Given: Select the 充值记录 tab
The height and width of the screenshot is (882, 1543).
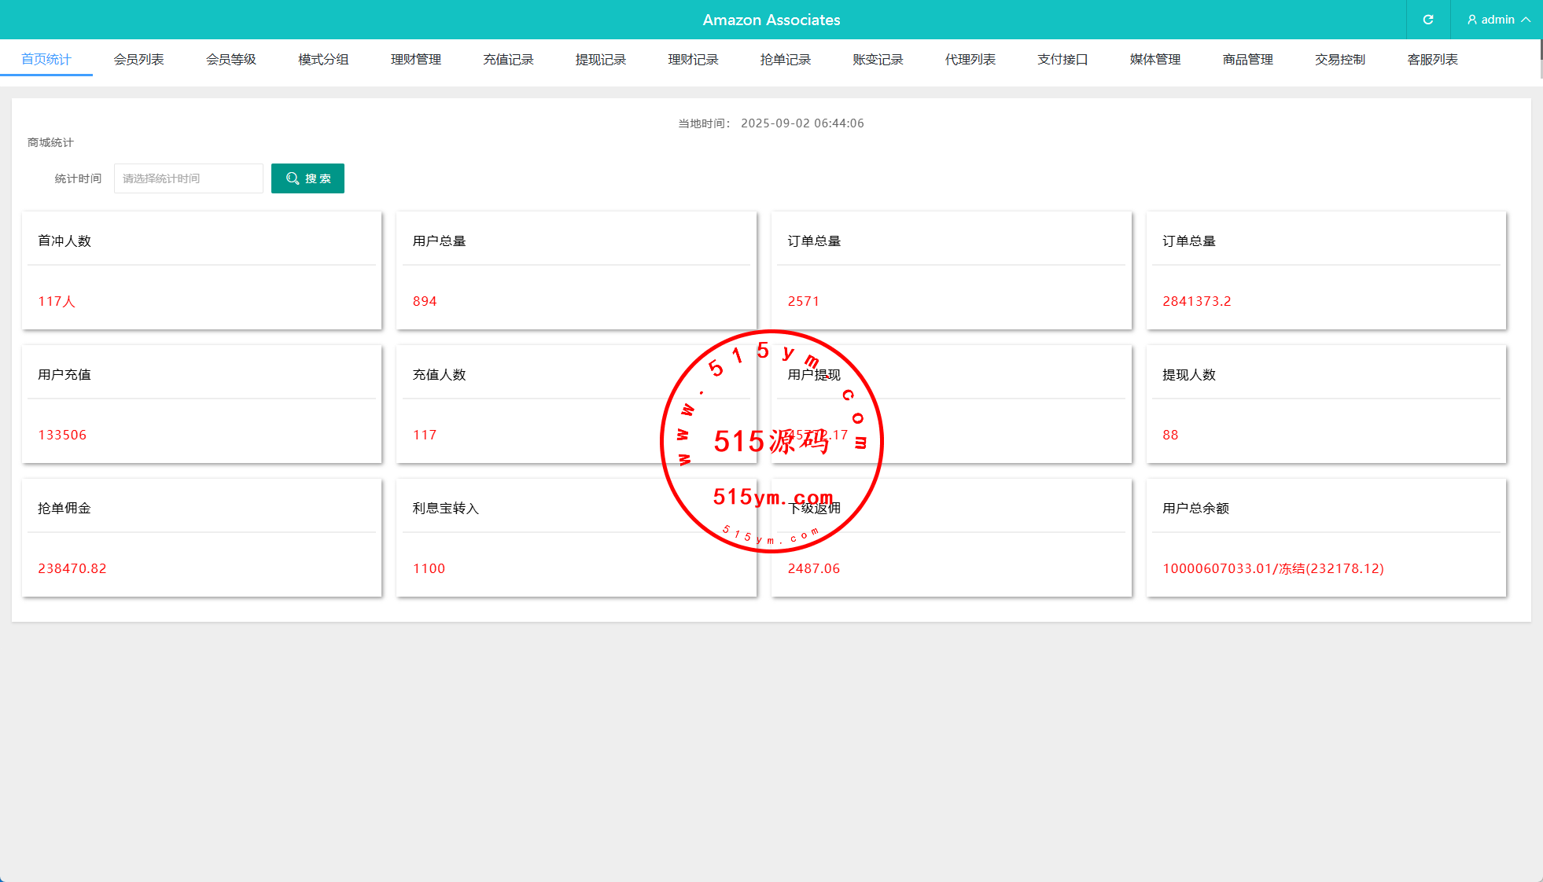Looking at the screenshot, I should 508,60.
